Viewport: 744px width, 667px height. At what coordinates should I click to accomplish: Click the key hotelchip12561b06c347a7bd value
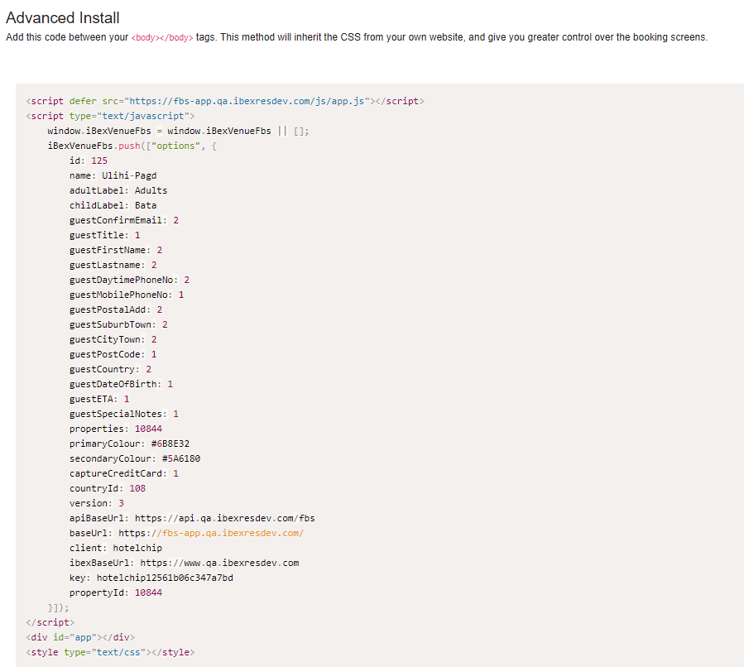pos(165,578)
